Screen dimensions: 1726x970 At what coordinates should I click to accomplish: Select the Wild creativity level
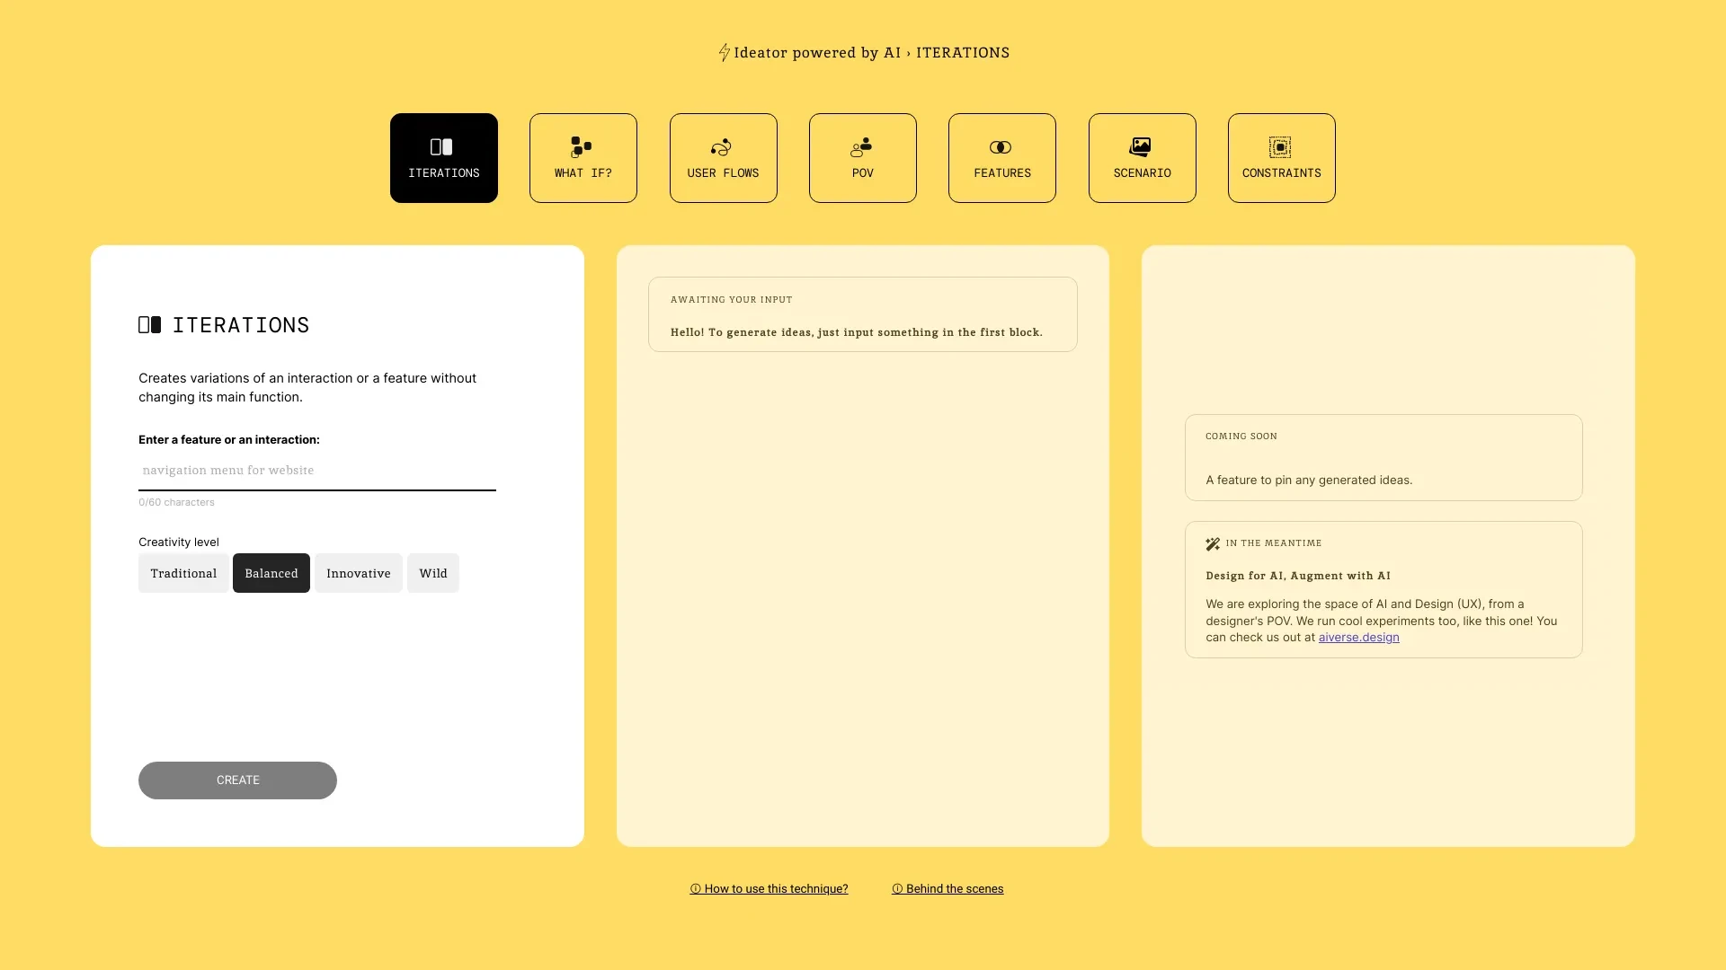(431, 572)
